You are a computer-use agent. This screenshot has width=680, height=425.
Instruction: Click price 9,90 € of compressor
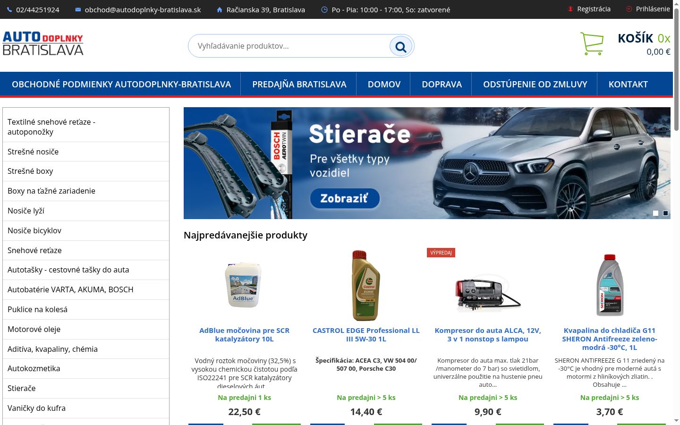pos(488,412)
